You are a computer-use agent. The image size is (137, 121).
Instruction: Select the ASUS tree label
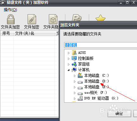[x=82, y=53]
